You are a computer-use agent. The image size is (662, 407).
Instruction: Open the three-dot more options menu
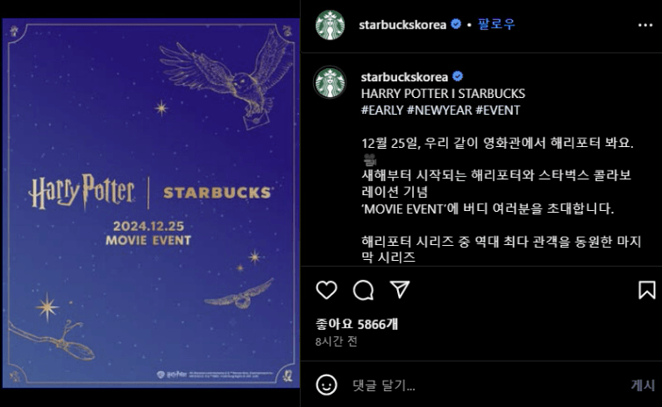coord(645,25)
